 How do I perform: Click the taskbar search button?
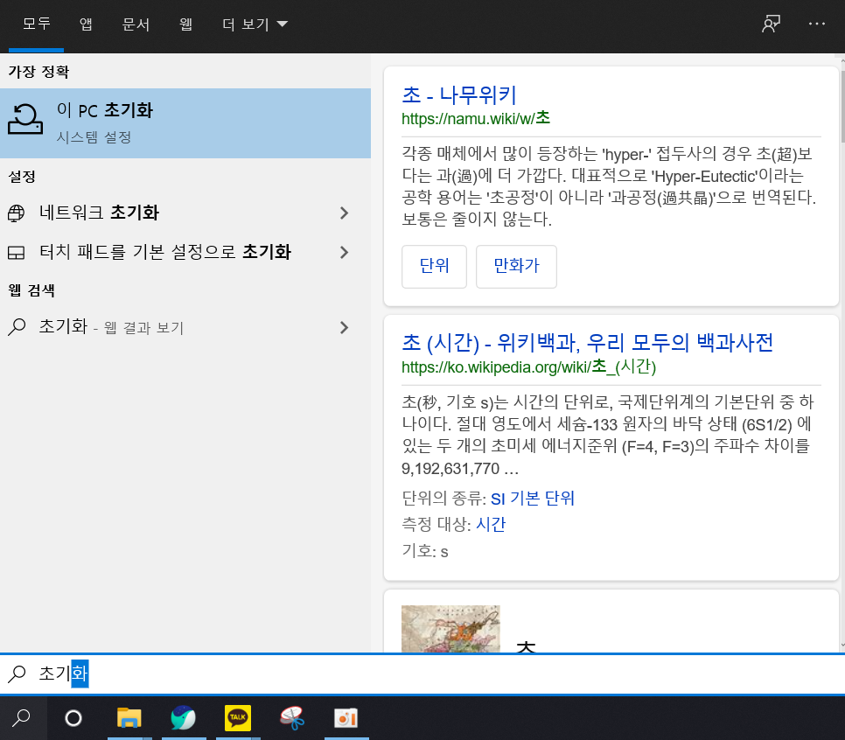point(22,718)
